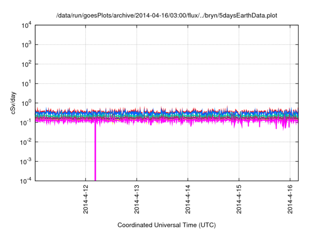Click the 2014-4-14 date label
Viewport: 329px width, 230px height.
188,199
